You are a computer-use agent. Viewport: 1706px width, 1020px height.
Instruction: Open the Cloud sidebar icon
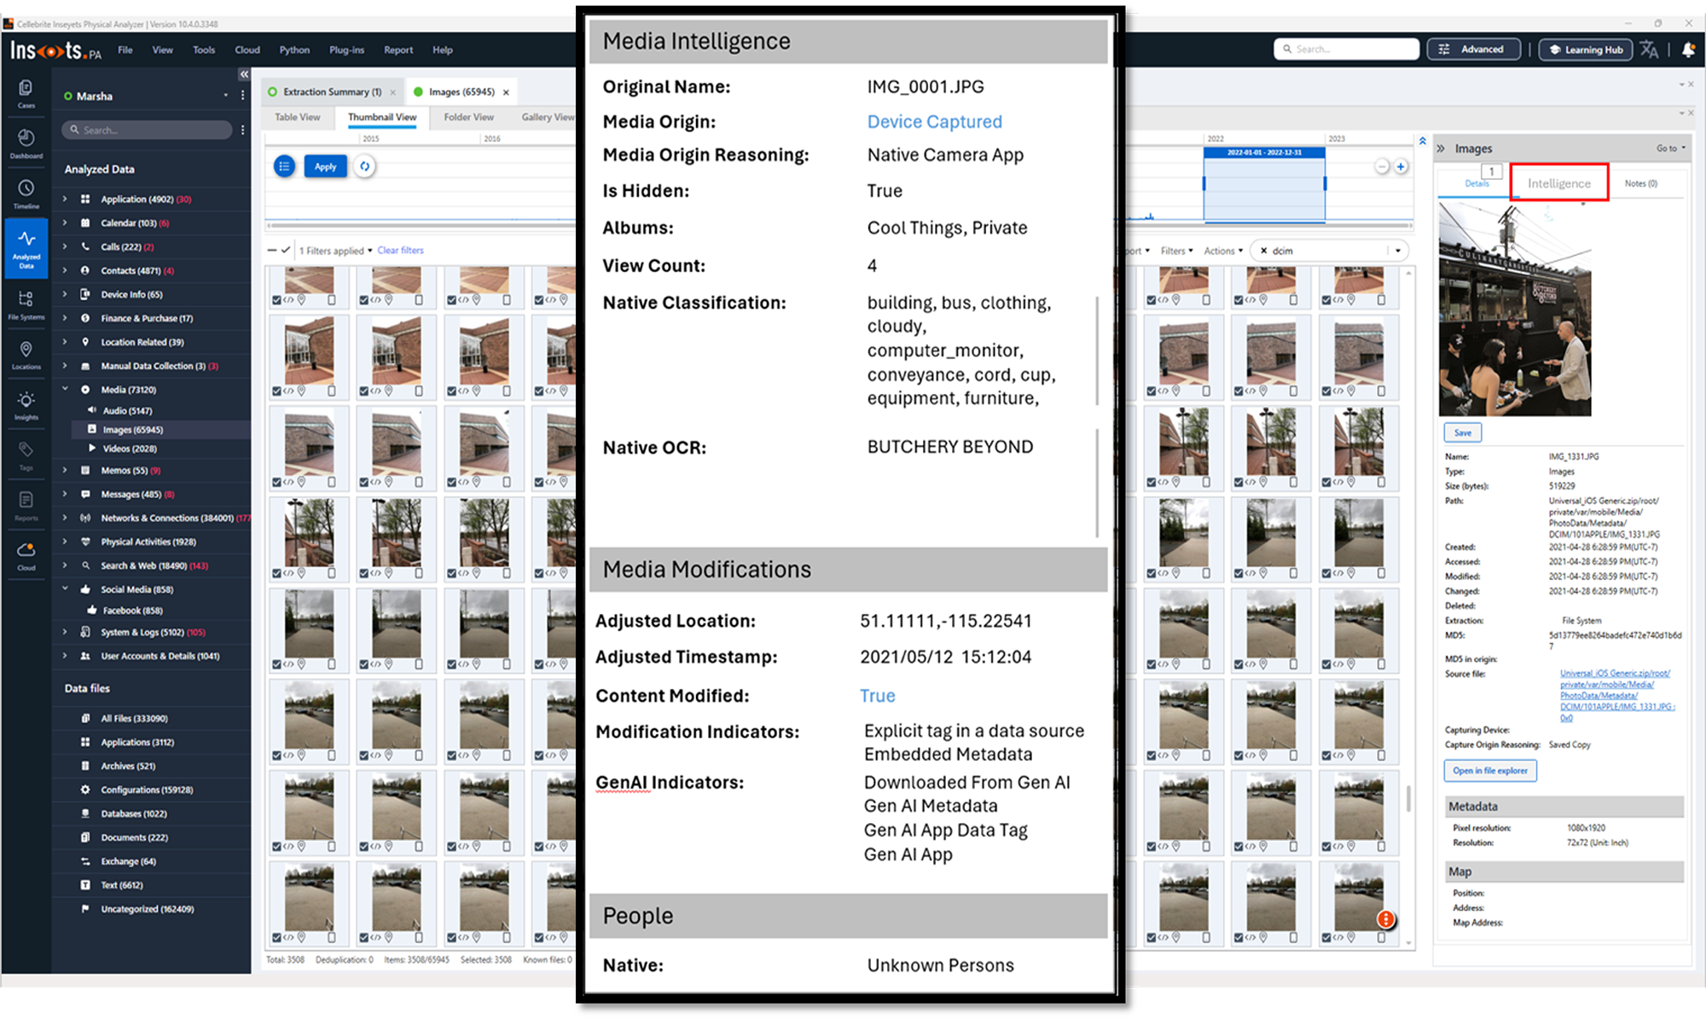26,556
